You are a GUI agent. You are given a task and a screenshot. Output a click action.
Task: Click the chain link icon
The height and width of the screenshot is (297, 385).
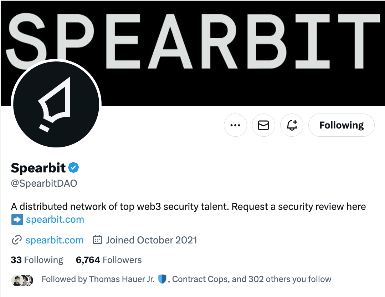coord(16,240)
